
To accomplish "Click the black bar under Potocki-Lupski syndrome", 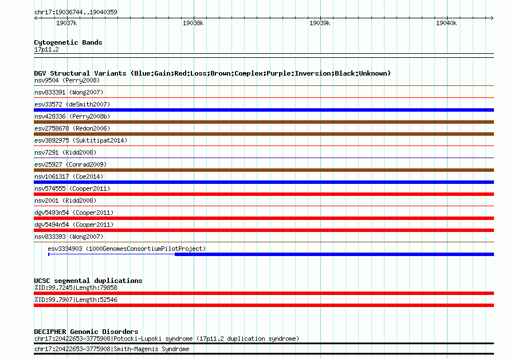I will point(264,343).
